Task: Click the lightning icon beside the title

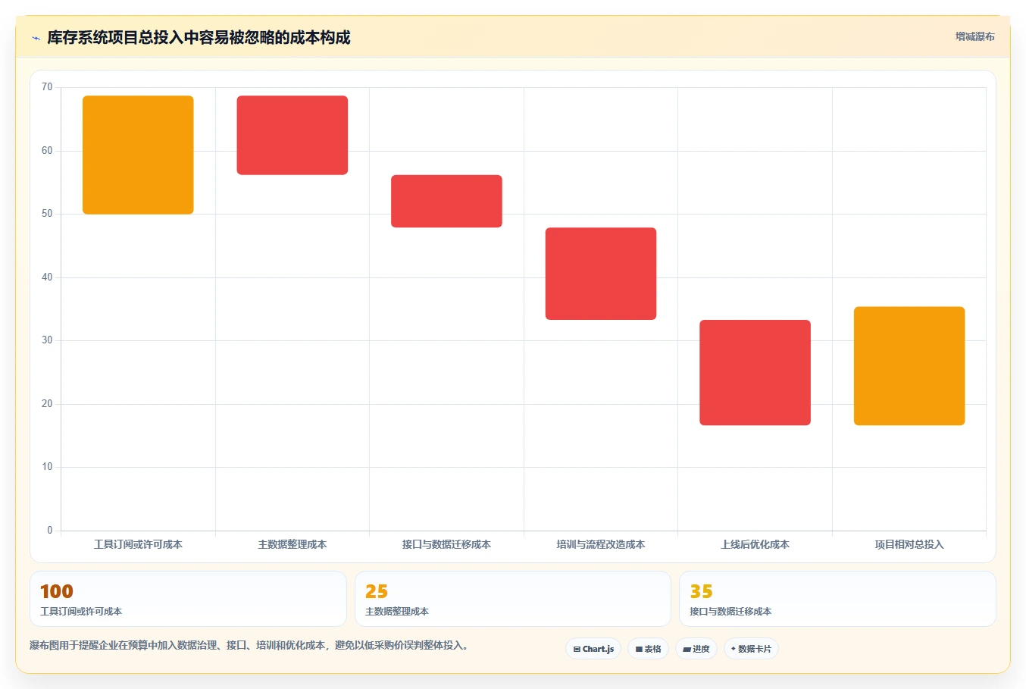Action: [x=36, y=38]
